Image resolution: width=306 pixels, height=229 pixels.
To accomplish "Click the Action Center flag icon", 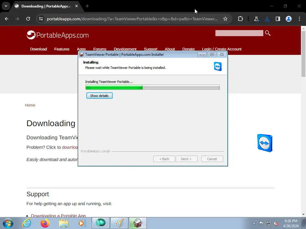I will click(261, 223).
